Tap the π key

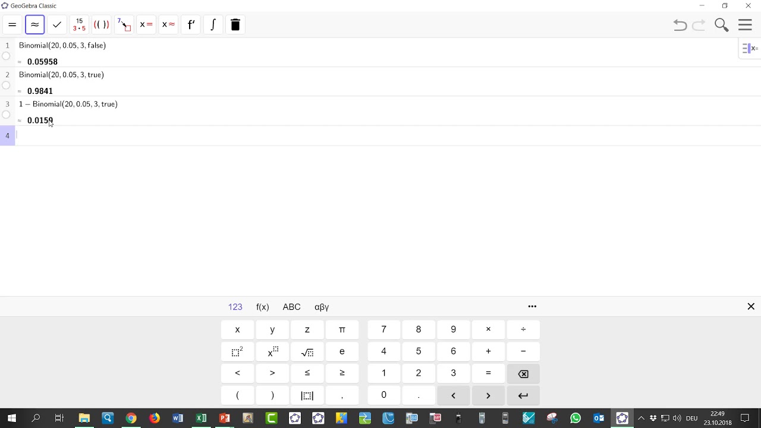(x=342, y=329)
